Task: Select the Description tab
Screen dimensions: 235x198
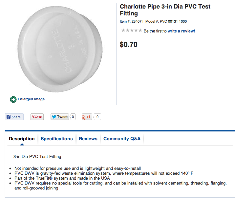Action: [22, 139]
